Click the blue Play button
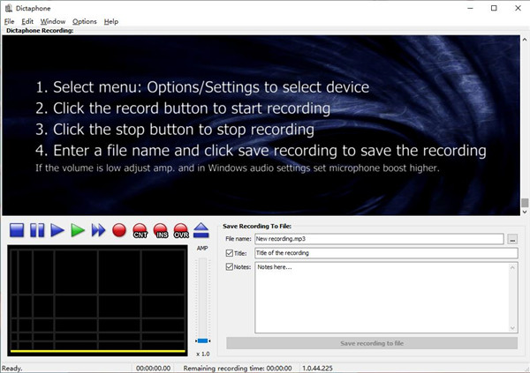The image size is (530, 373). tap(57, 230)
